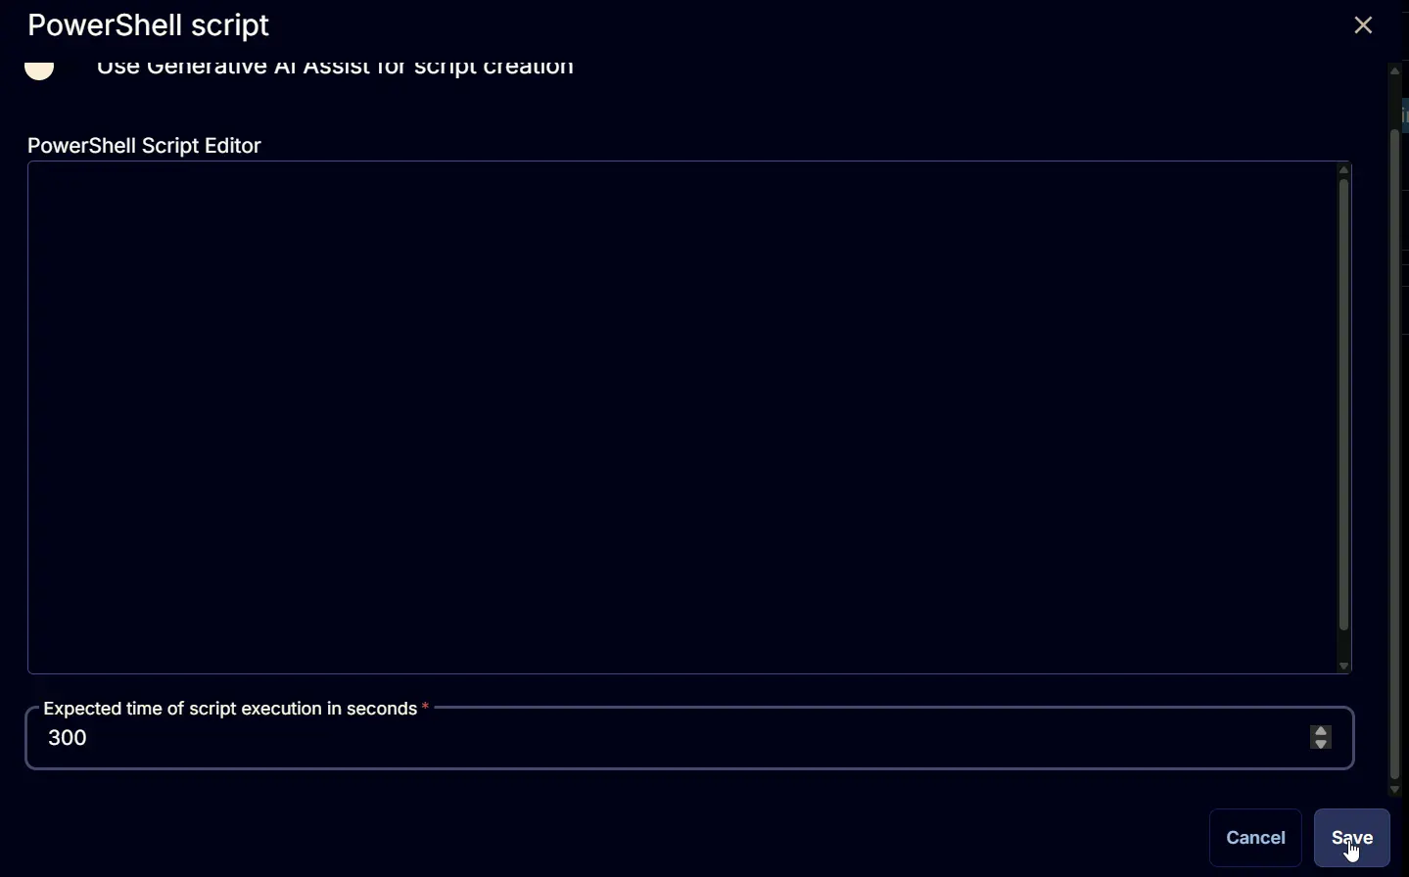Click the script editor scrollbar thumb

[x=1345, y=405]
